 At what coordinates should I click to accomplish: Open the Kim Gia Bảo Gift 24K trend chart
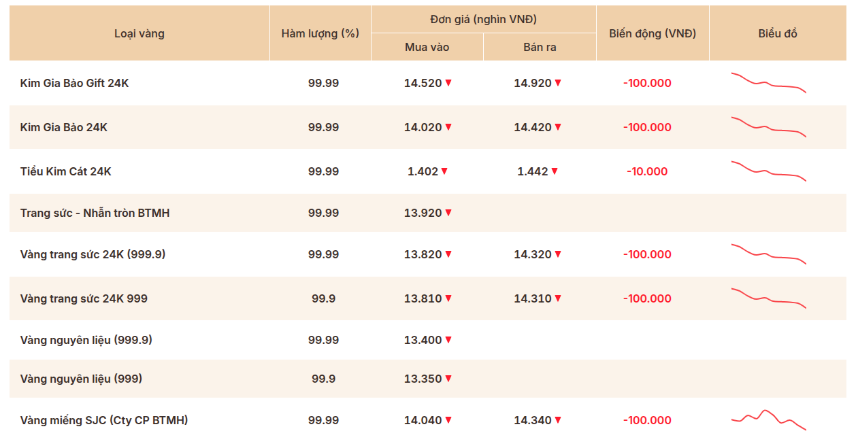(769, 82)
